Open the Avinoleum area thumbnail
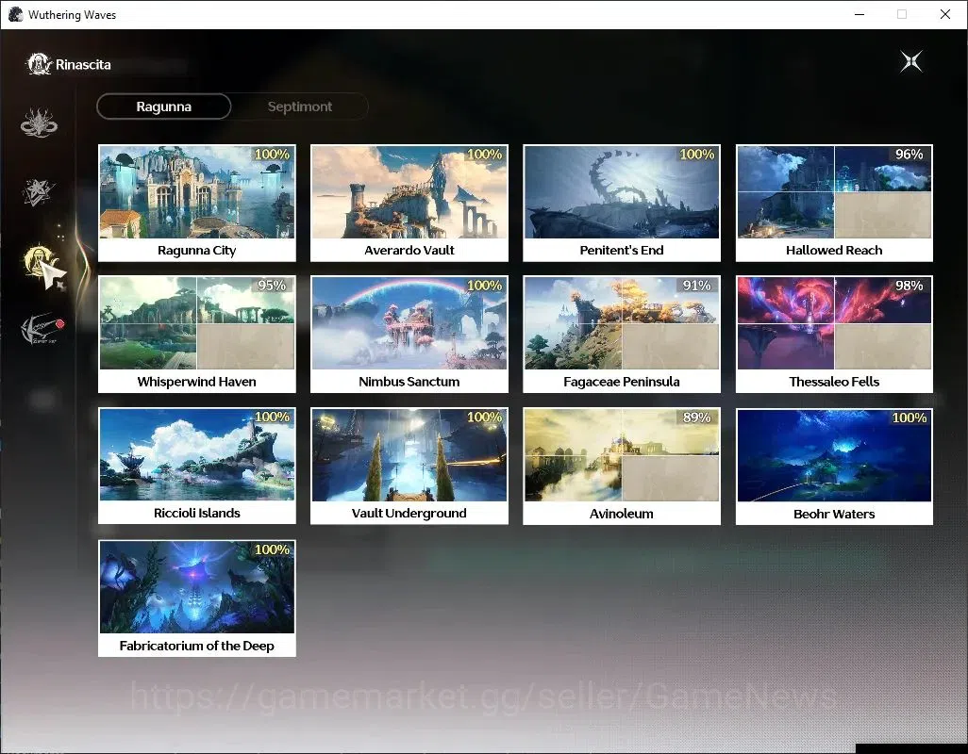This screenshot has width=968, height=754. [622, 455]
